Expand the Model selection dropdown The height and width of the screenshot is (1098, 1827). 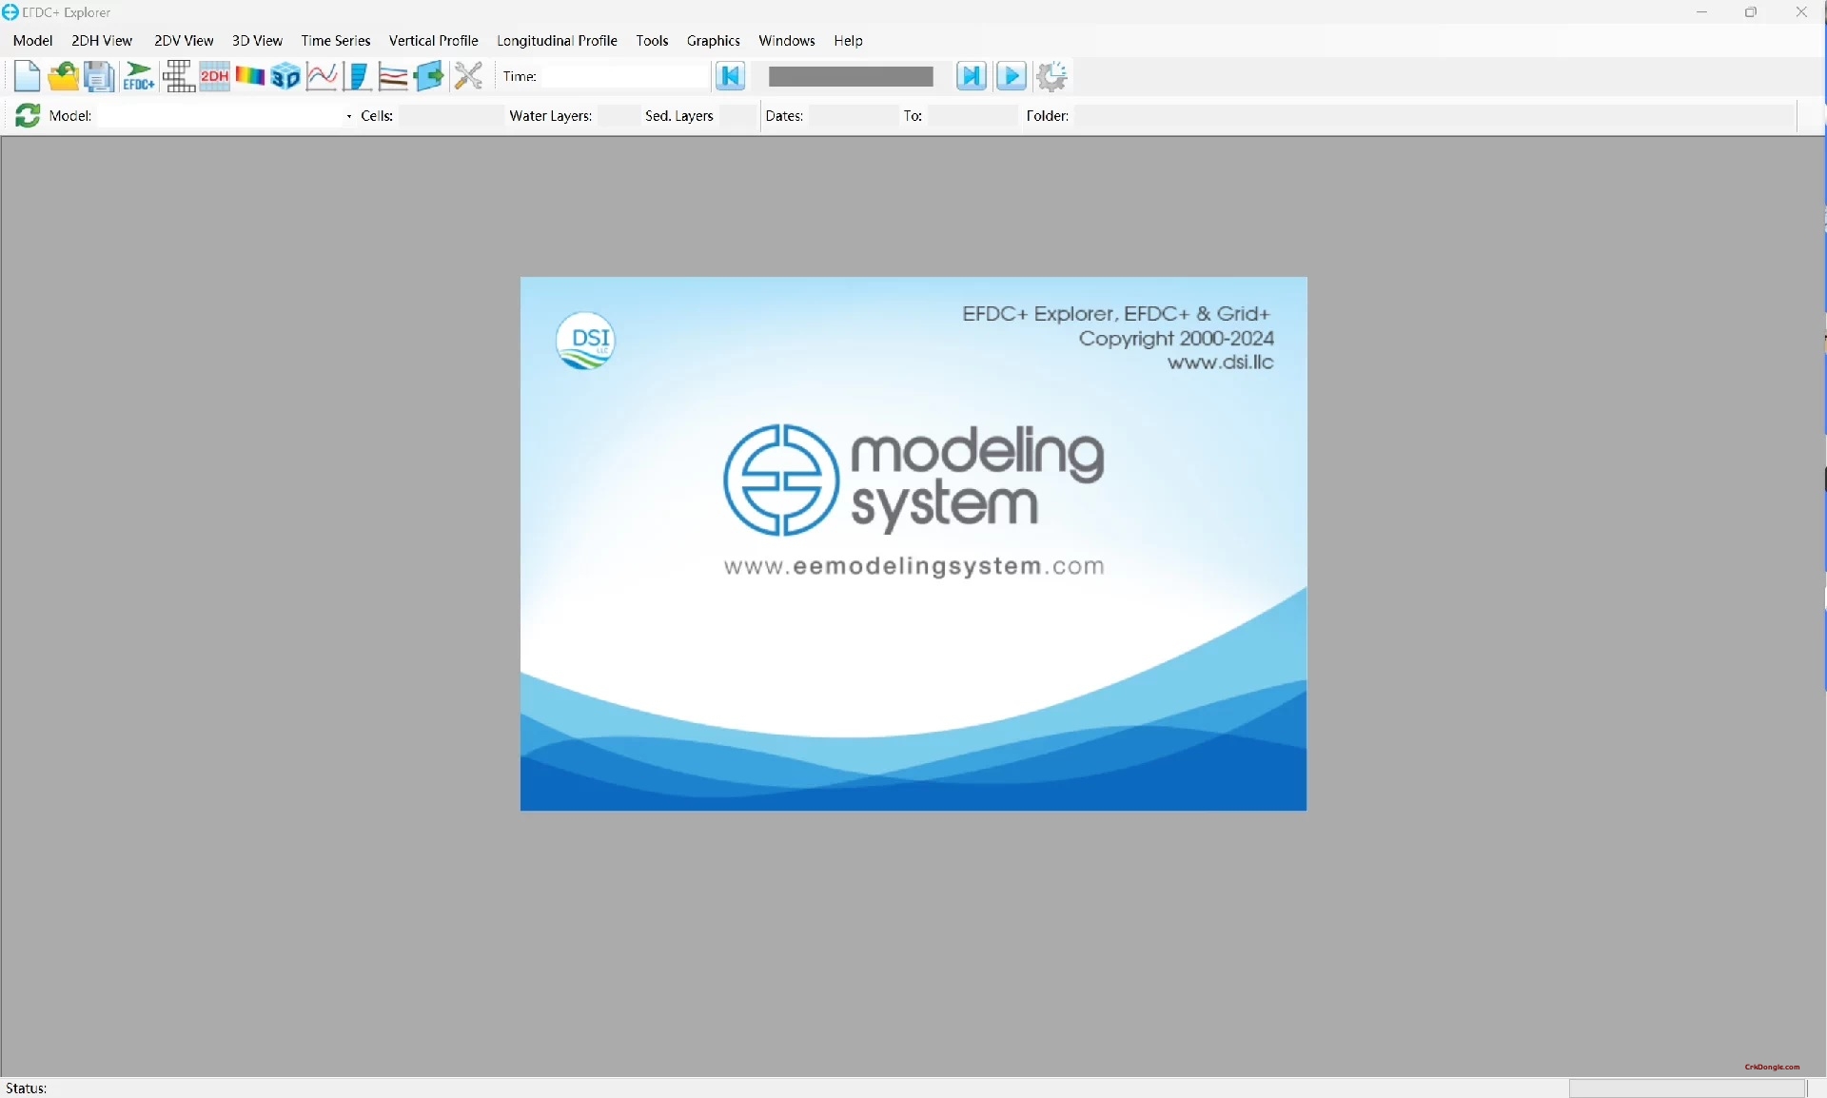tap(348, 115)
